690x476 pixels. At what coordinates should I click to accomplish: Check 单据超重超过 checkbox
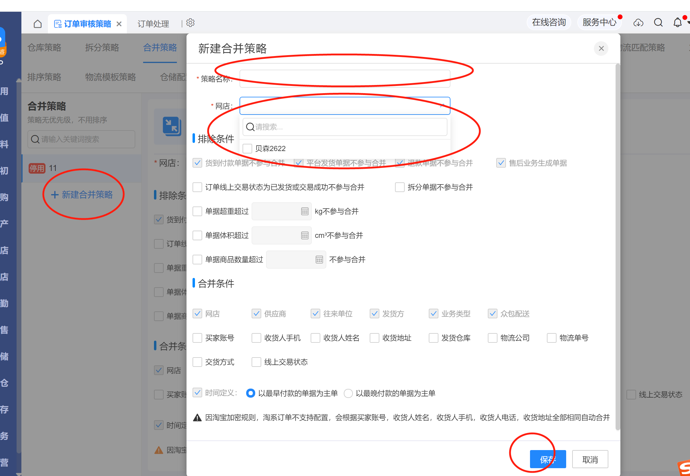tap(197, 211)
